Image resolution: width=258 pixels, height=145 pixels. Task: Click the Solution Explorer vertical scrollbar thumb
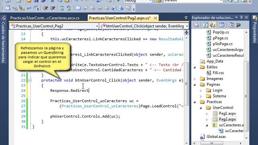(246, 96)
